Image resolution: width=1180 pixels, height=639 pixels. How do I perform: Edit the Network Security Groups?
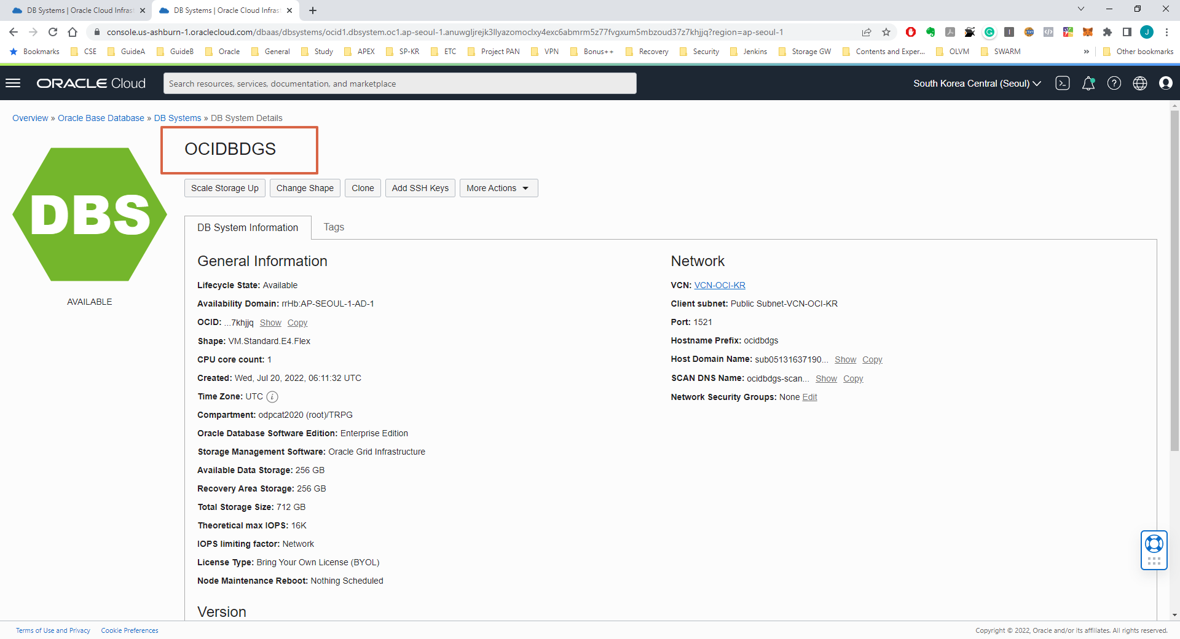[809, 397]
